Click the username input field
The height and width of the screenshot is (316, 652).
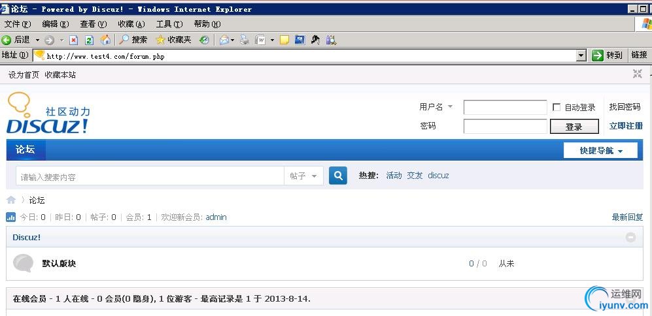(506, 107)
